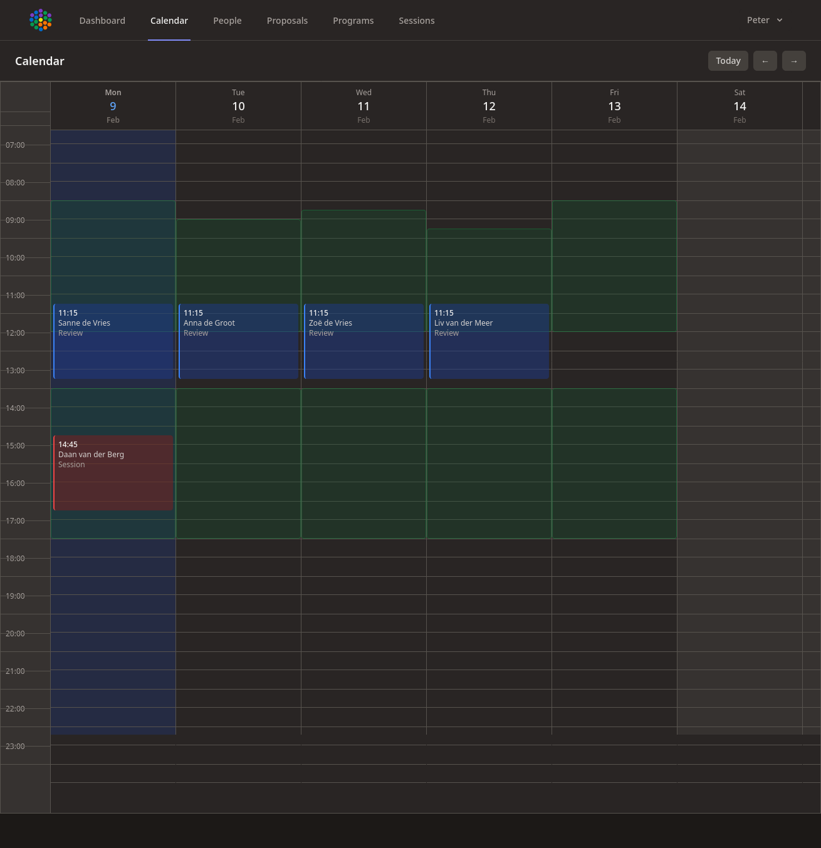The height and width of the screenshot is (848, 821).
Task: Select Friday February 13 header
Action: click(614, 105)
